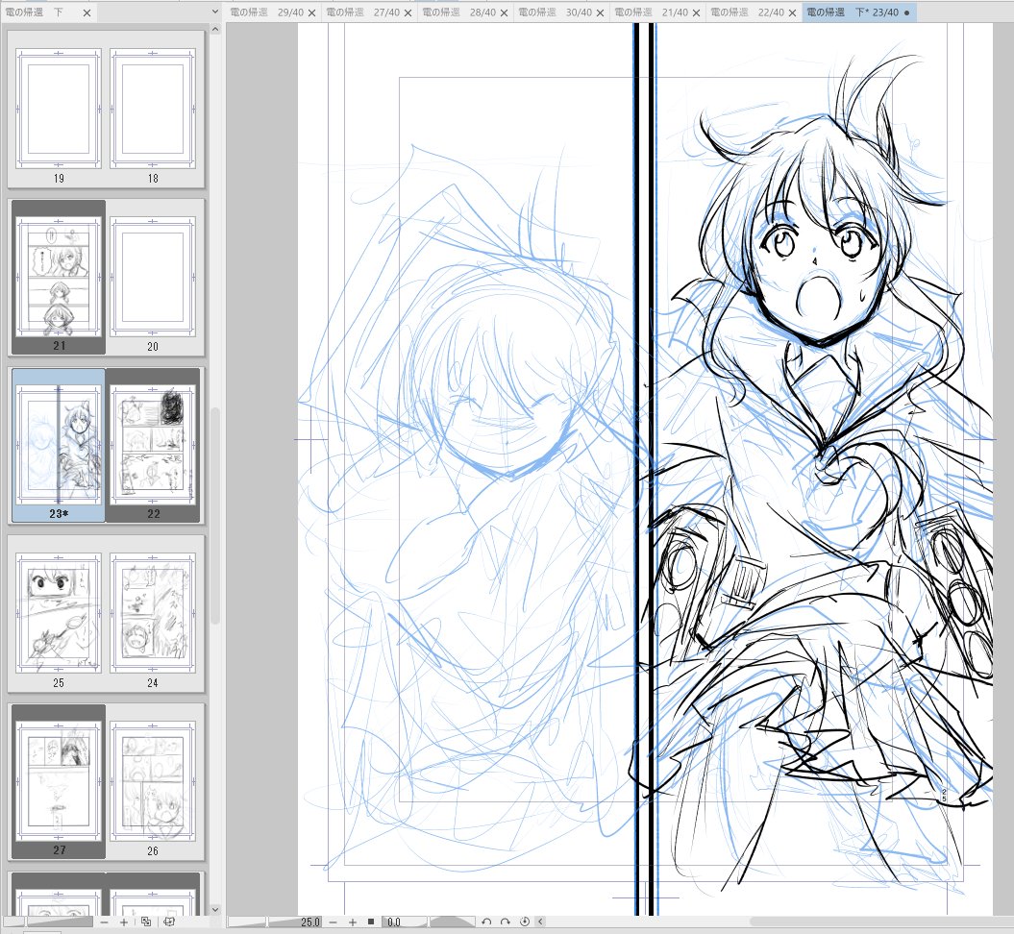Click the page manager thumbnail size slider
Image resolution: width=1014 pixels, height=934 pixels.
coord(47,922)
